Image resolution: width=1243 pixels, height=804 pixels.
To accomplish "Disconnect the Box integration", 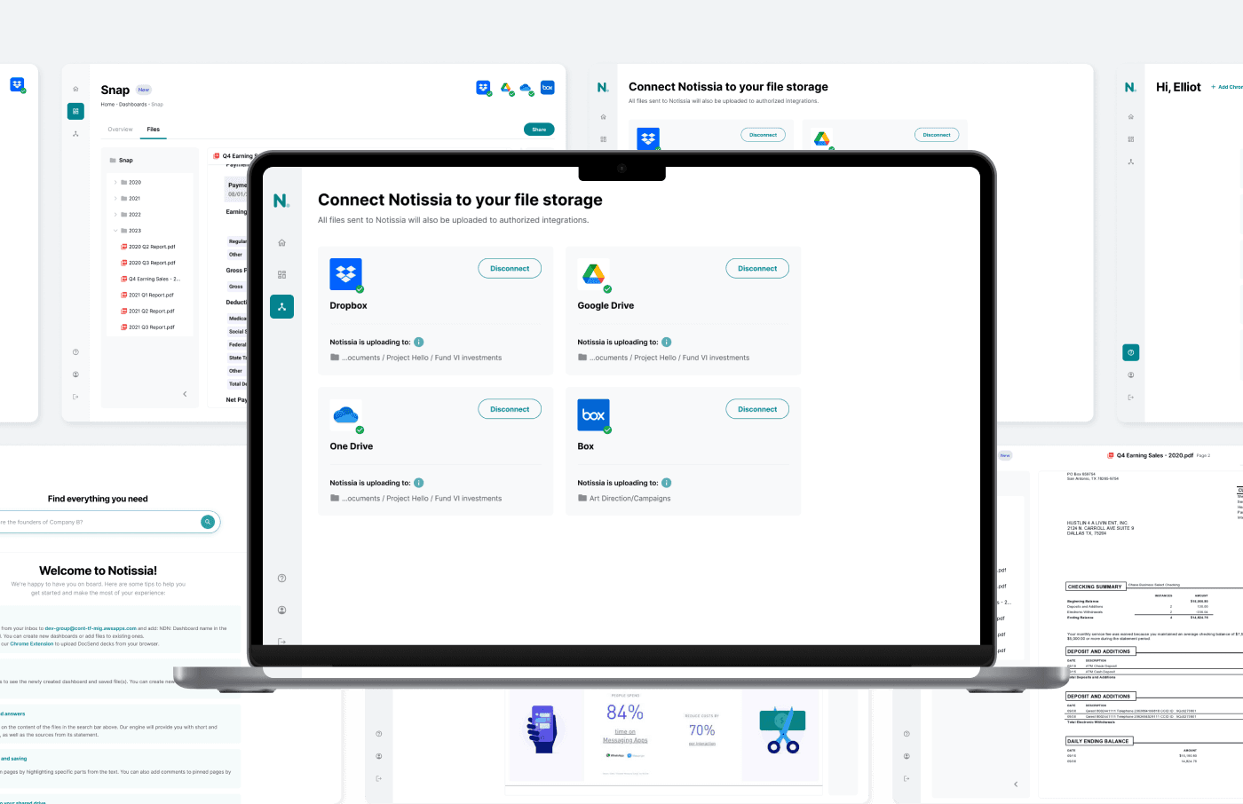I will [x=757, y=410].
